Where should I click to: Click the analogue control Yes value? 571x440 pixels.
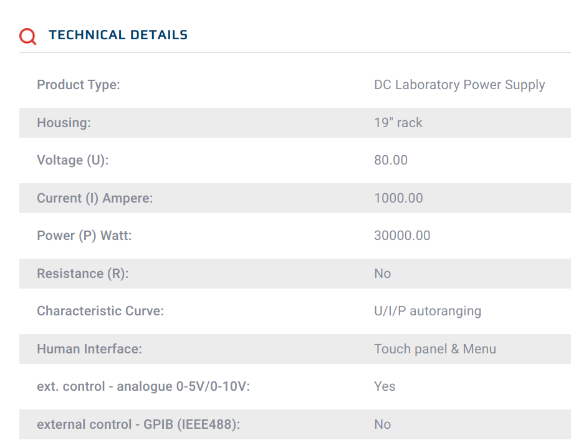click(x=385, y=386)
